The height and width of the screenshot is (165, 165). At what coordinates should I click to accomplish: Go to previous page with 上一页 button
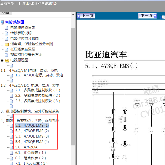(86, 16)
